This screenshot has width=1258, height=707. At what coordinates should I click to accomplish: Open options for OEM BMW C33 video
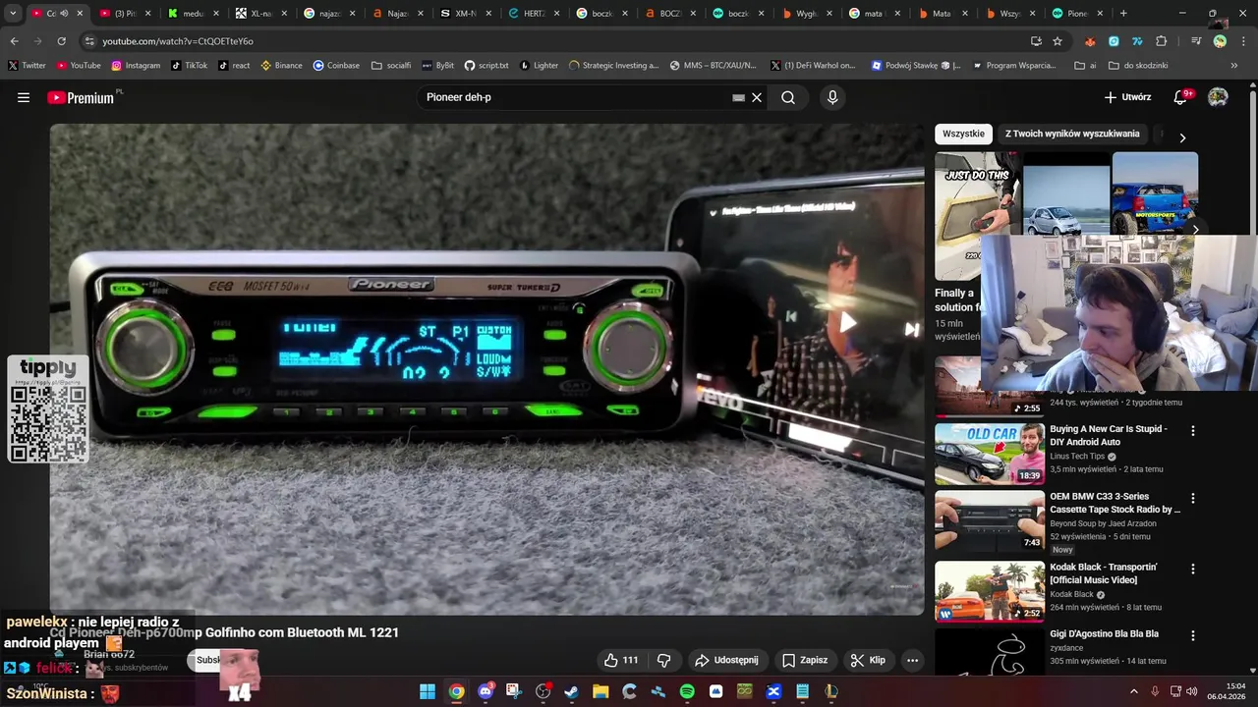point(1193,498)
